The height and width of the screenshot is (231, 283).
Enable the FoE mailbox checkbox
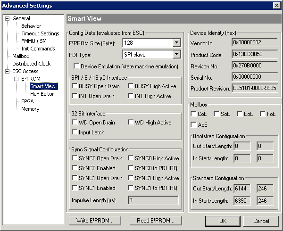pyautogui.click(x=263, y=114)
